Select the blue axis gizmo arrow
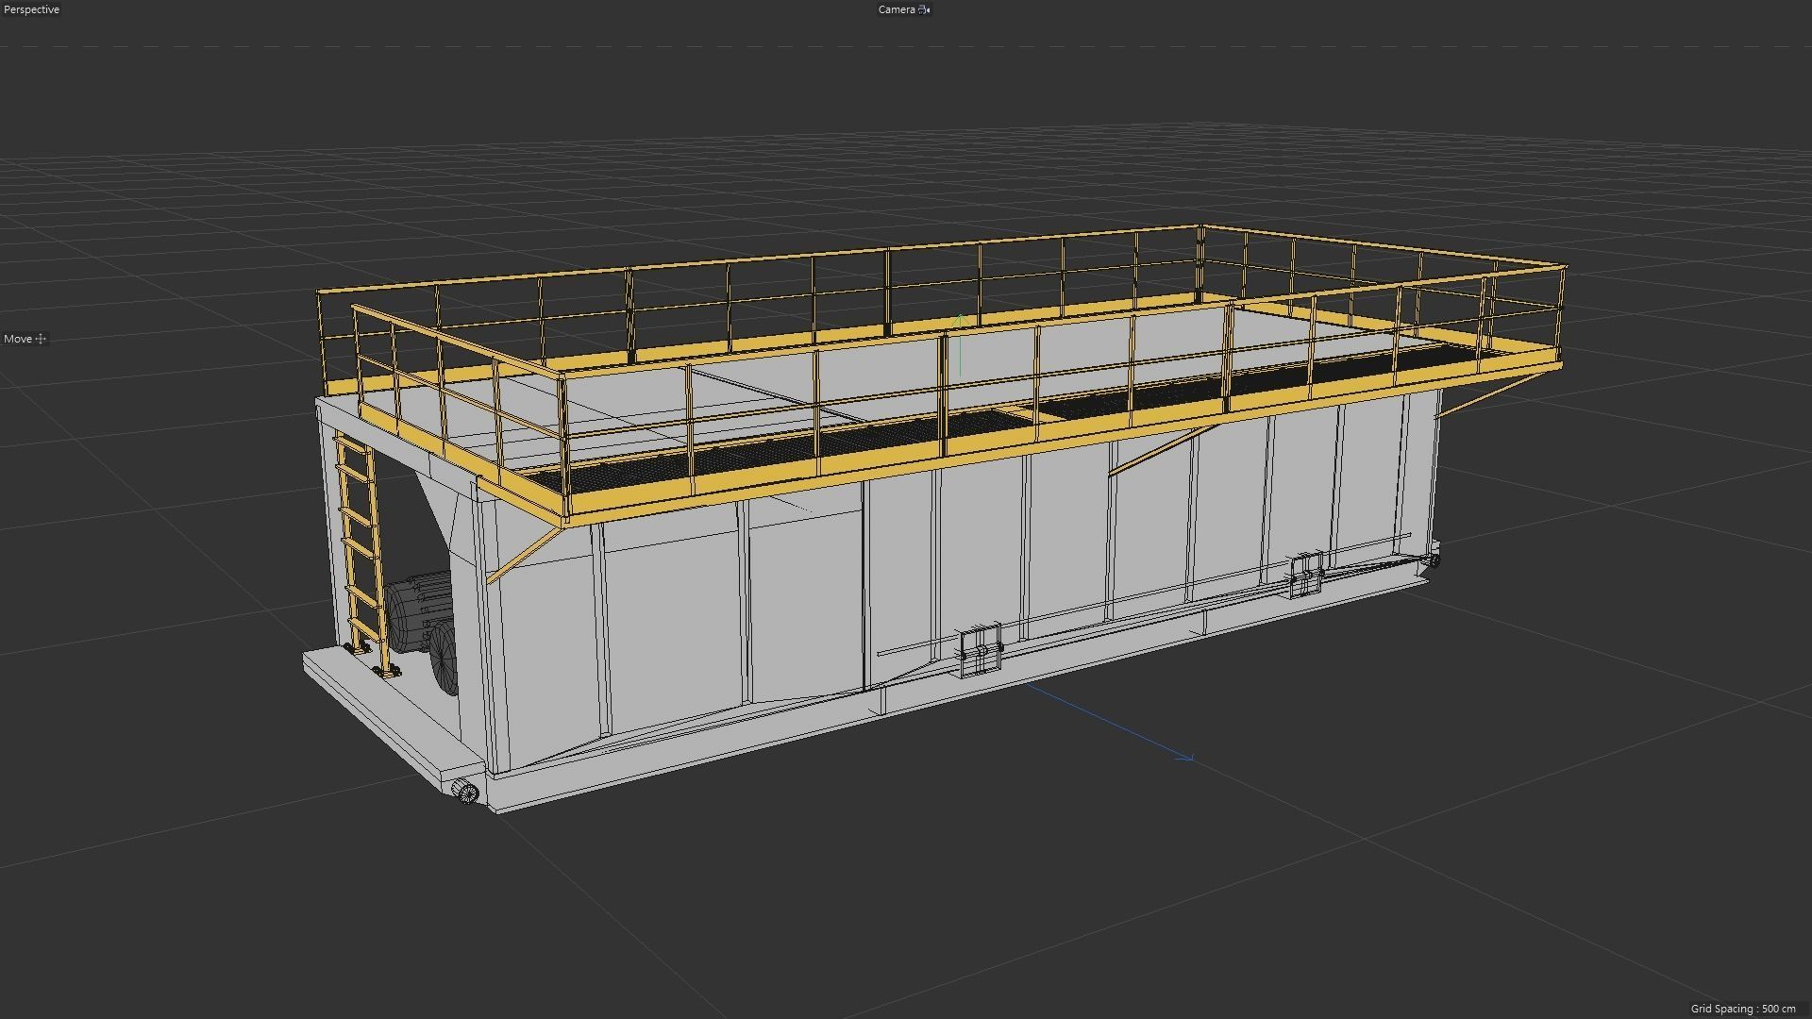Viewport: 1812px width, 1019px height. pos(1184,755)
